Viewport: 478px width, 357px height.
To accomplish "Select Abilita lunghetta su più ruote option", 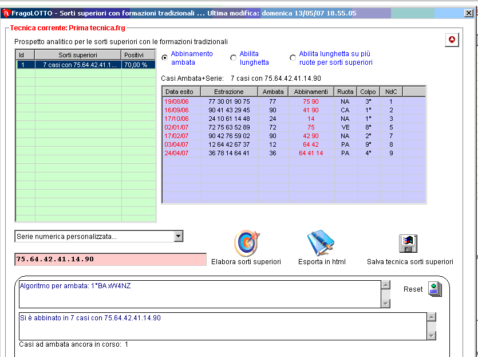I will (x=293, y=58).
